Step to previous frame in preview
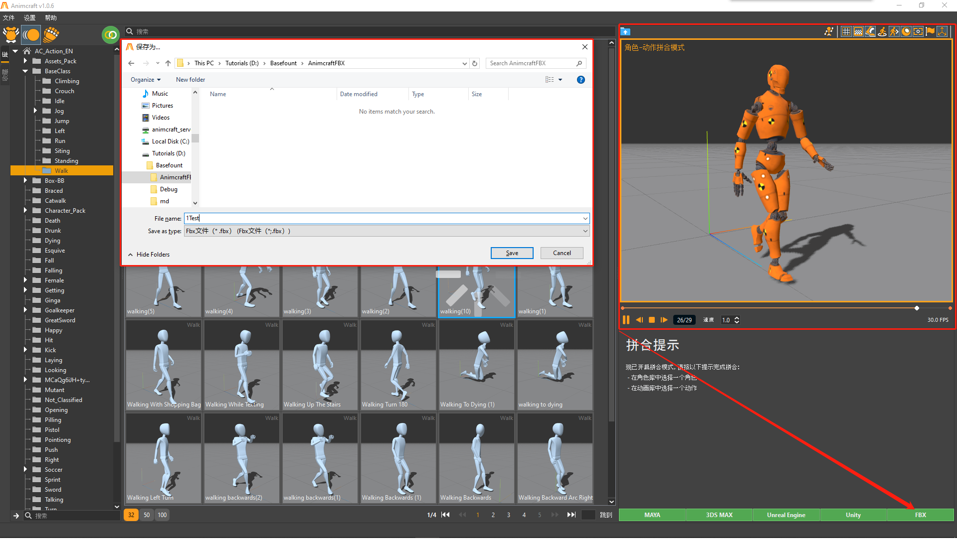Screen dimensions: 957x542 coord(639,320)
